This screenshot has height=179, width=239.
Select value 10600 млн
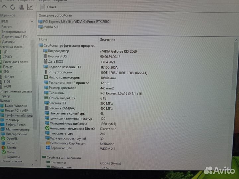tap(108, 78)
